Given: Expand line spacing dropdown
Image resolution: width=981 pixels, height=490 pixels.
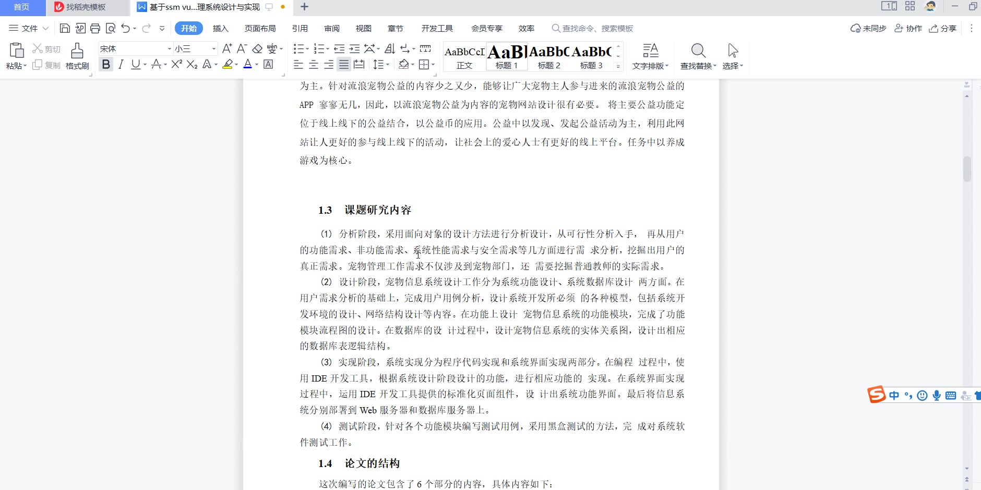Looking at the screenshot, I should pos(387,65).
